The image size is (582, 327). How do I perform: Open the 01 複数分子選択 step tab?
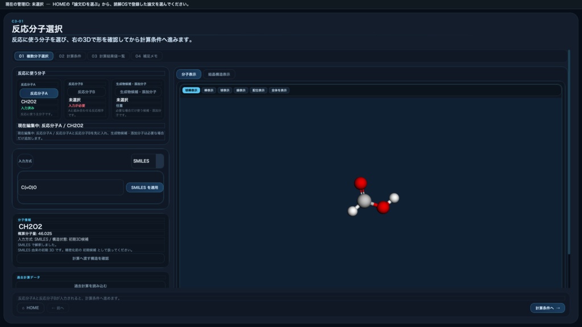pos(34,56)
